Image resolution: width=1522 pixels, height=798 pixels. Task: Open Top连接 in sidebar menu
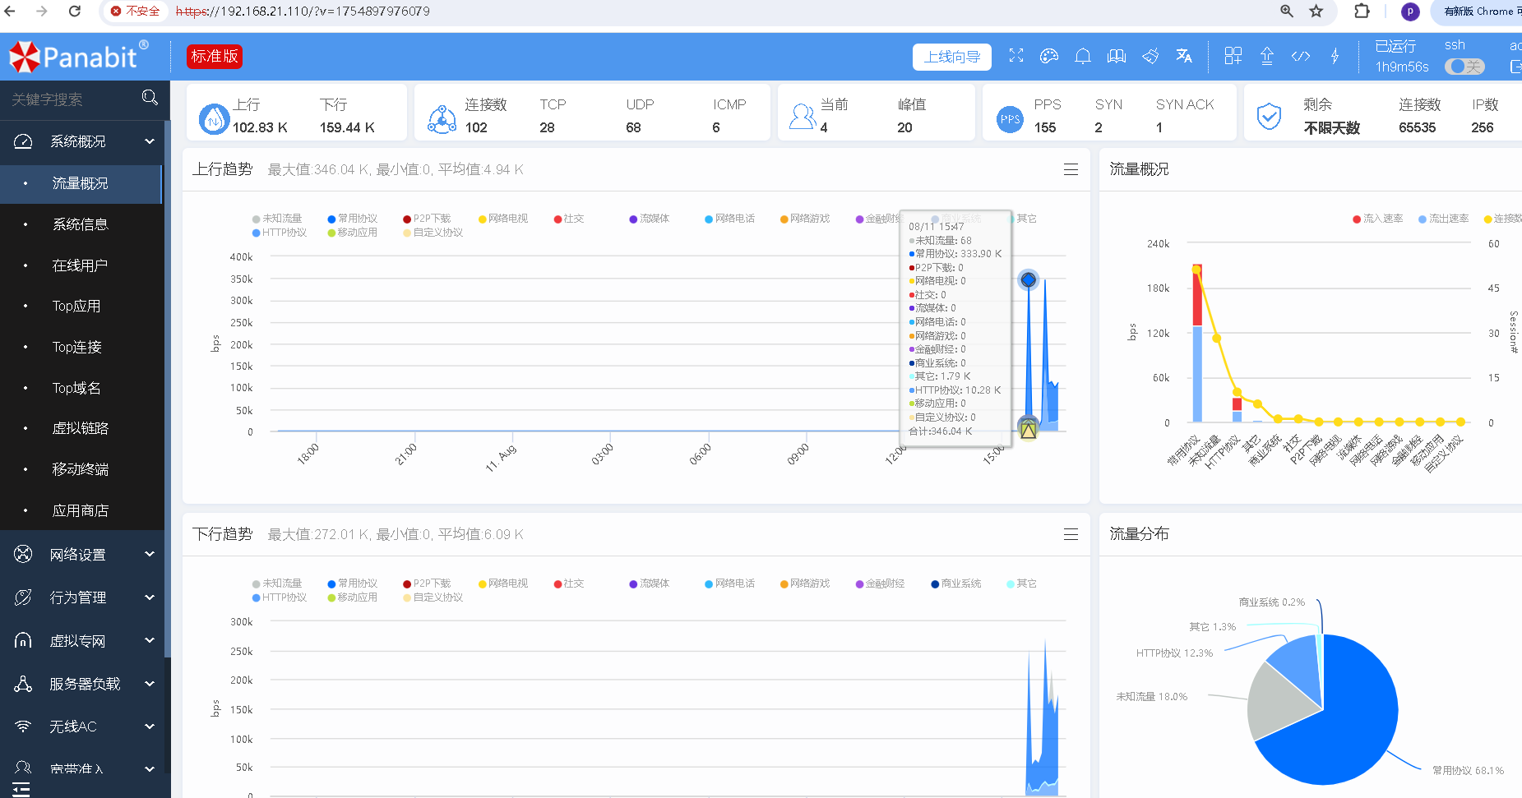(81, 347)
